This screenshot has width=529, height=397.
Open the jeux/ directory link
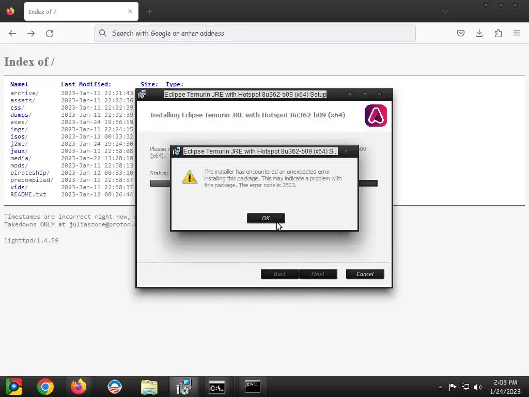click(19, 151)
